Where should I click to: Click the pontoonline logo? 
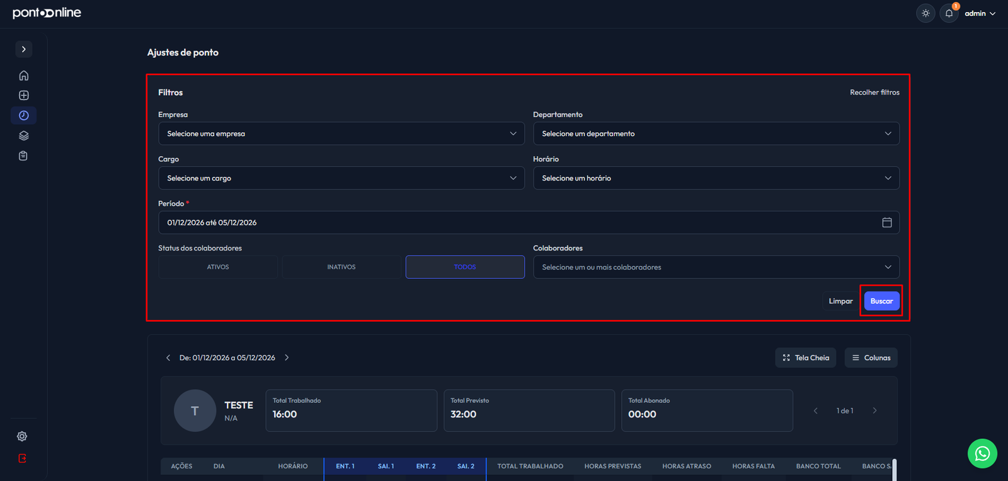coord(47,13)
